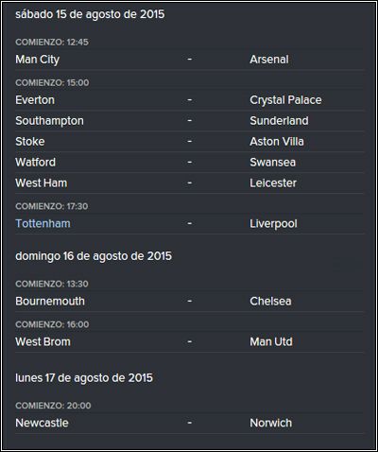Open the Southampton team entry
The image size is (378, 452).
49,121
